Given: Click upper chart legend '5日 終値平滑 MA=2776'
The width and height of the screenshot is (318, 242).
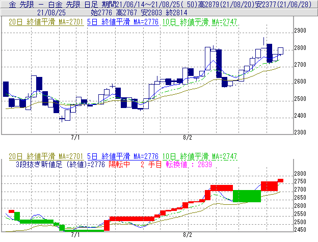Looking at the screenshot, I should (123, 22).
